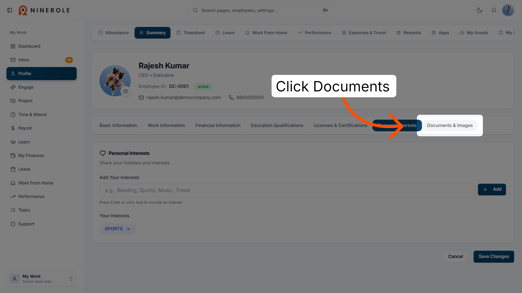Screen dimensions: 522x293
Task: Open Dashboard in sidebar
Action: (42, 46)
